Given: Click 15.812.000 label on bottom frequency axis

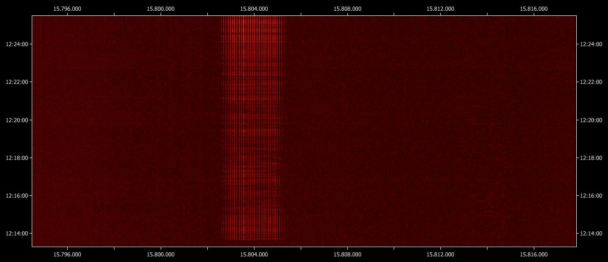Looking at the screenshot, I should point(440,255).
